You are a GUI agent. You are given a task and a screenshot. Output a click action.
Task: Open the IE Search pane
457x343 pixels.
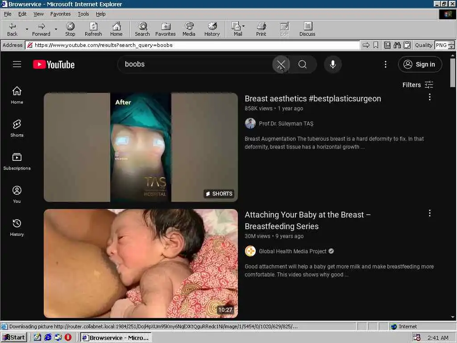pos(142,29)
